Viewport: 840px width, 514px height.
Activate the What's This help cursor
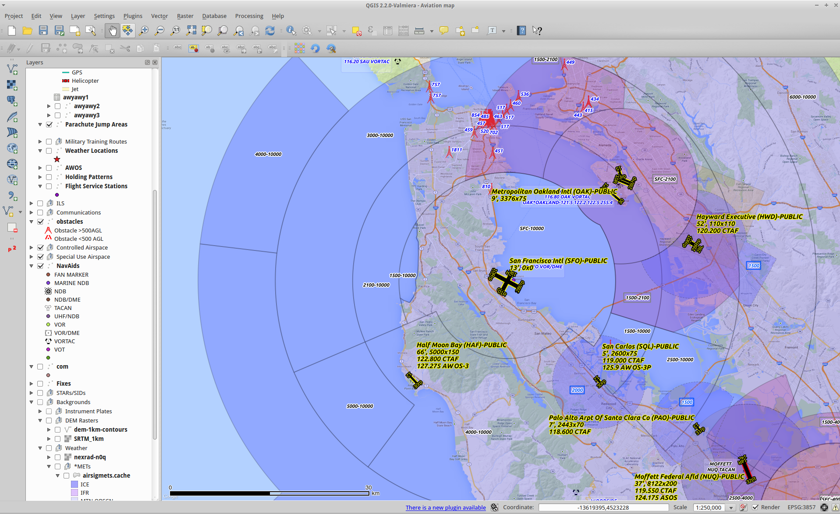(x=537, y=31)
